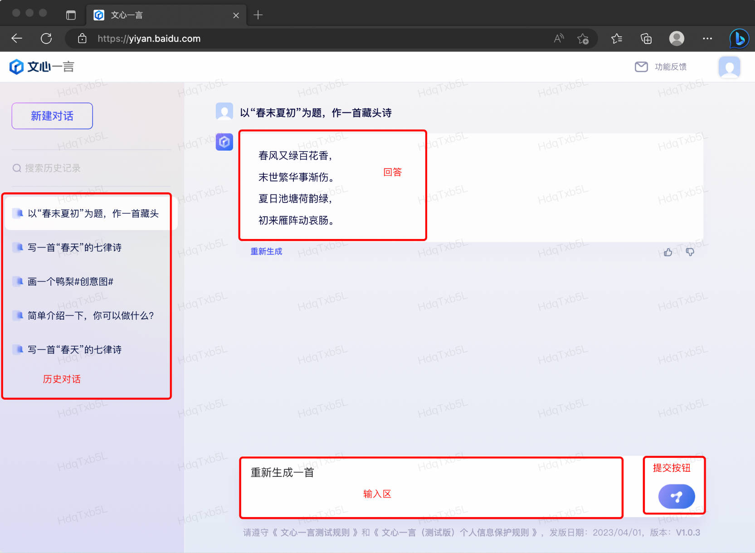Open a new browser tab
The image size is (755, 553).
[258, 15]
